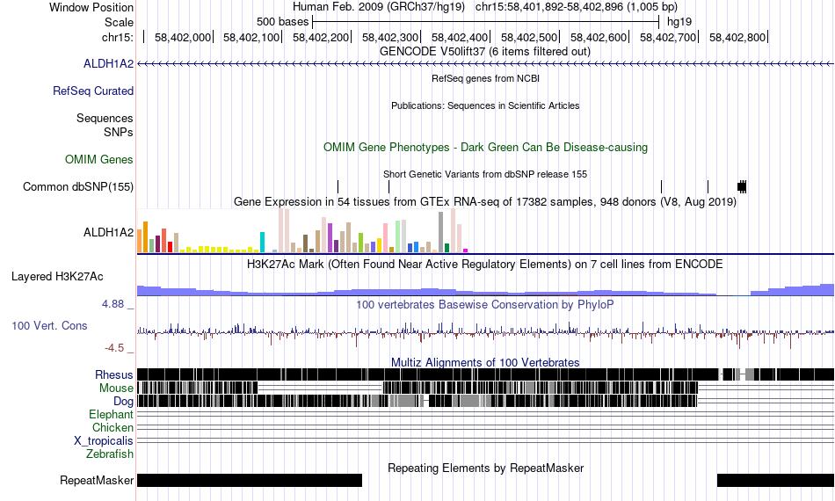Click the magenta GTEx expression bar
835x501 pixels.
point(465,250)
